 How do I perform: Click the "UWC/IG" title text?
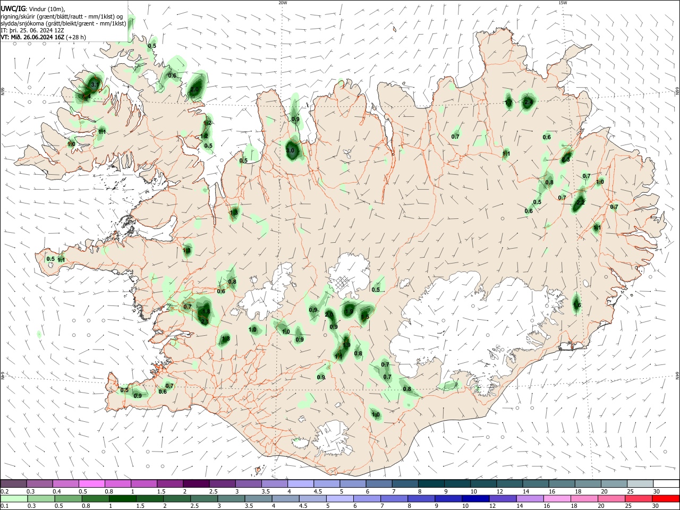point(13,8)
